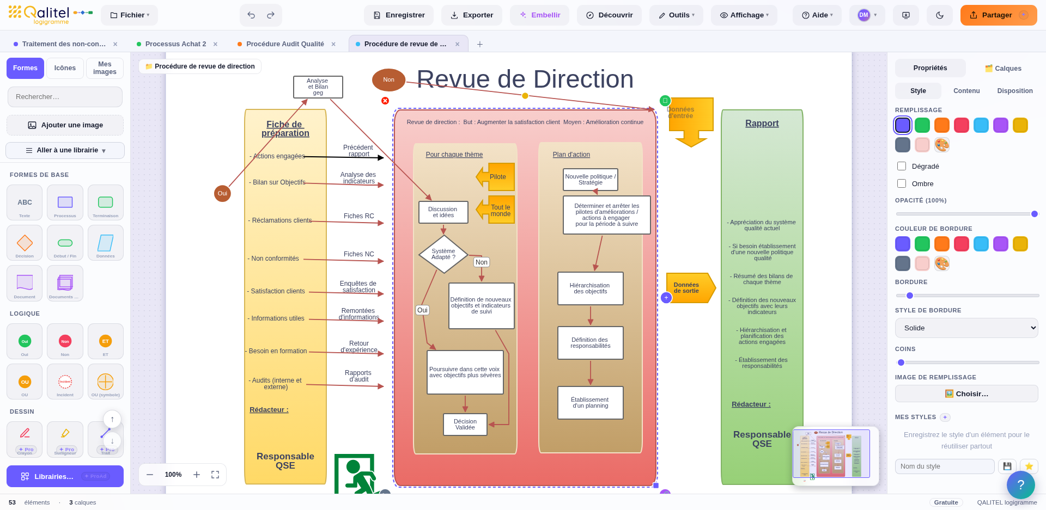This screenshot has width=1046, height=510.
Task: Click the Nom du style input field
Action: [x=945, y=466]
